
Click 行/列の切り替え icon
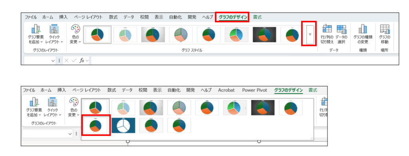click(x=327, y=34)
